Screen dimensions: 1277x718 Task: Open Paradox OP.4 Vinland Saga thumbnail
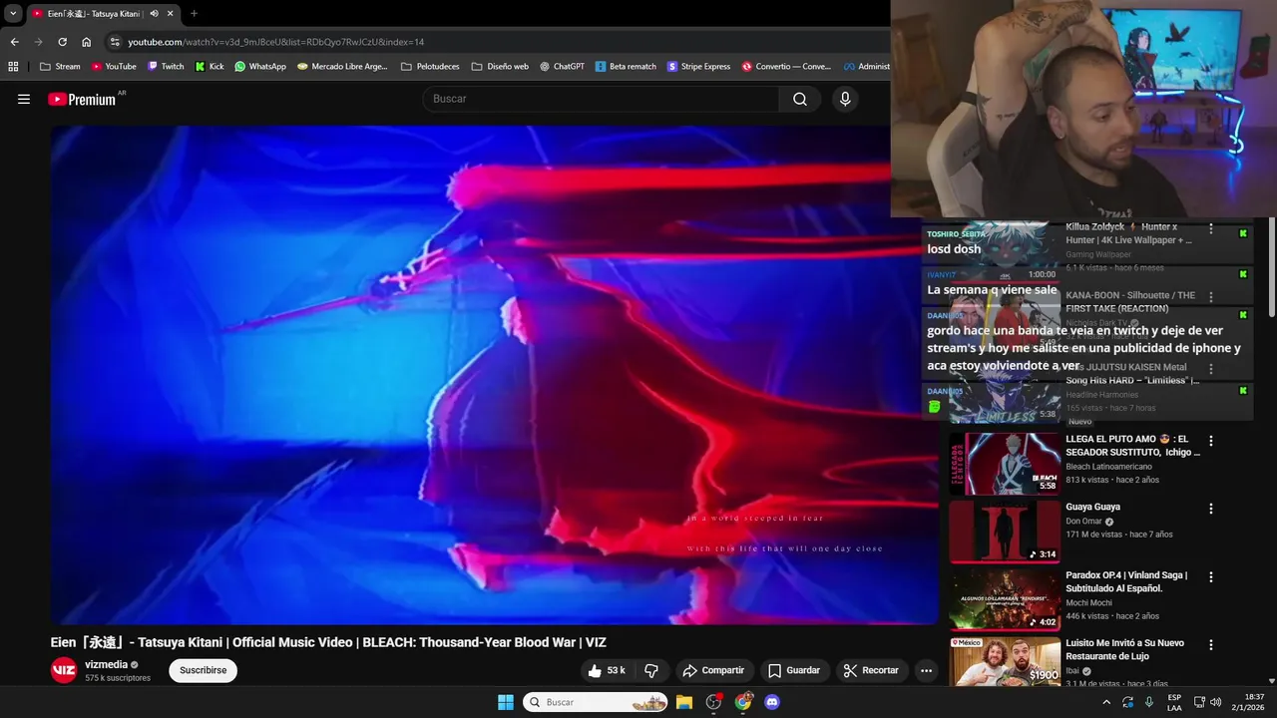[x=1005, y=599]
